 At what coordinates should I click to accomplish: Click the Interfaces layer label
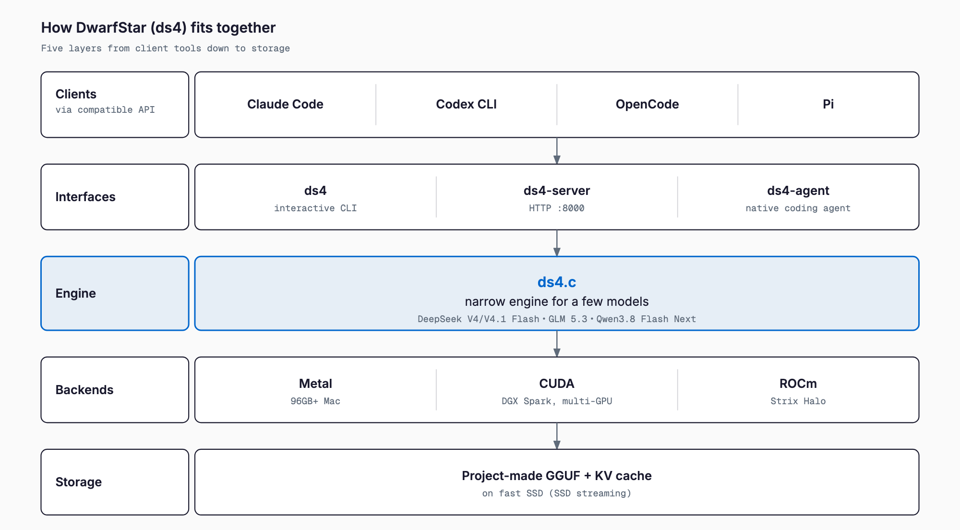pyautogui.click(x=85, y=197)
